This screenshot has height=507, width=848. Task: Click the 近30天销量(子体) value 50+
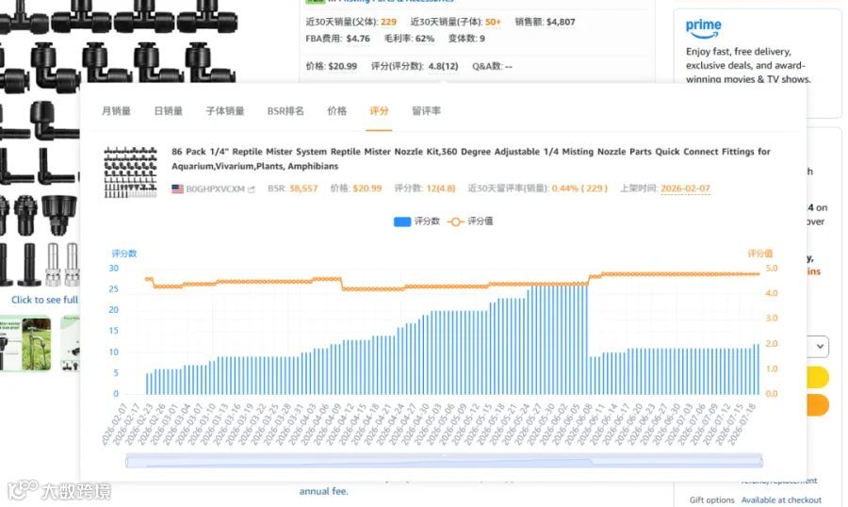point(493,22)
